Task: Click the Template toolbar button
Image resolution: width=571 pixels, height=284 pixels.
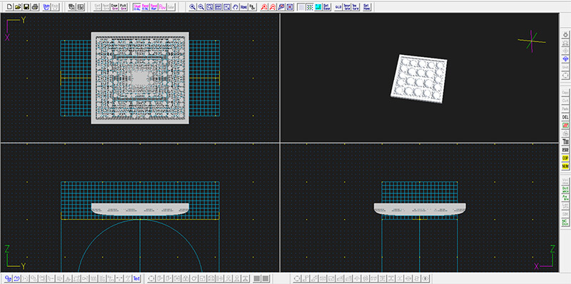Action: point(347,6)
